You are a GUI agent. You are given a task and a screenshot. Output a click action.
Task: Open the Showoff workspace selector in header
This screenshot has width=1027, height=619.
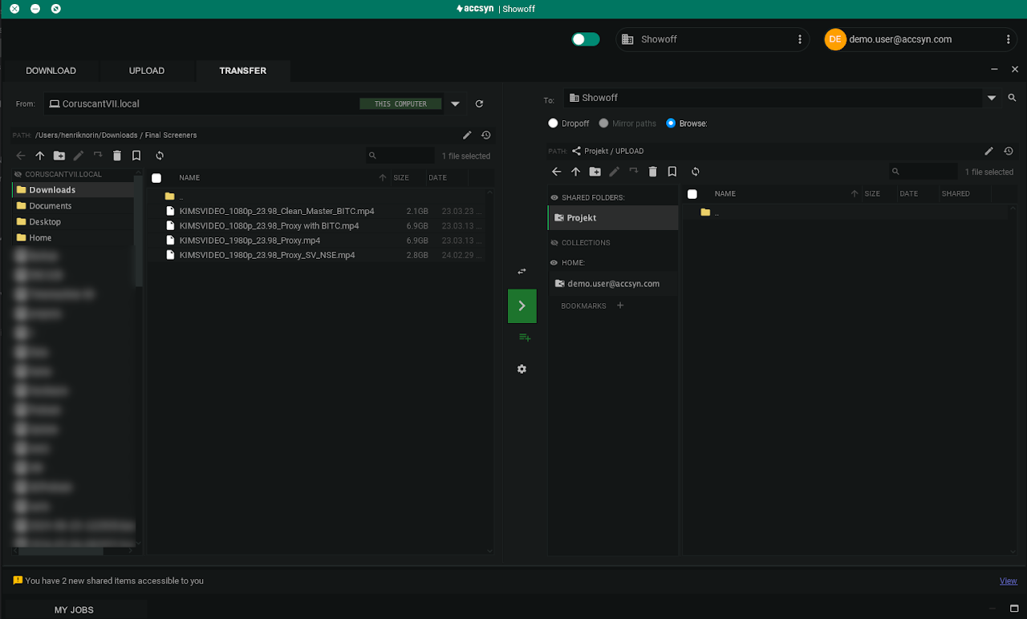(712, 39)
